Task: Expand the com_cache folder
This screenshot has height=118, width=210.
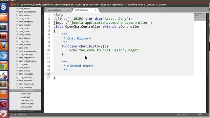Action: pos(17,18)
